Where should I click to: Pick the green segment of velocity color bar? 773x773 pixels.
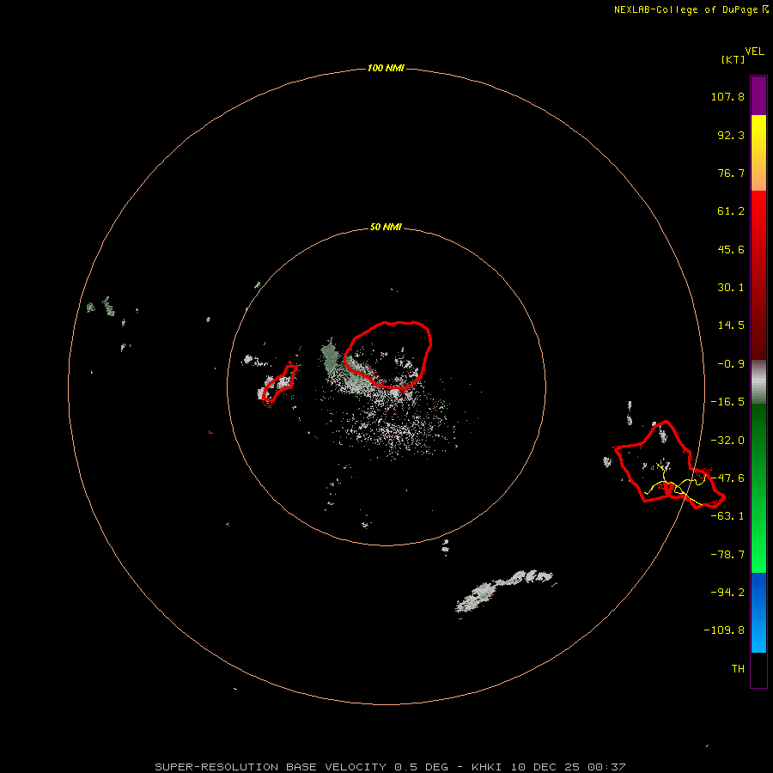point(758,488)
